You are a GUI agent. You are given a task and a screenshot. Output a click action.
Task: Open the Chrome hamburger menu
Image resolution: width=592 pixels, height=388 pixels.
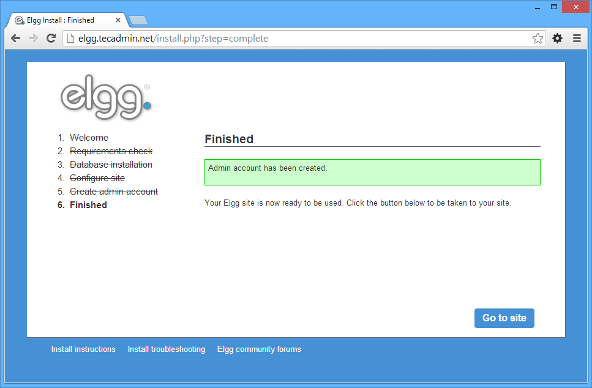[x=577, y=38]
